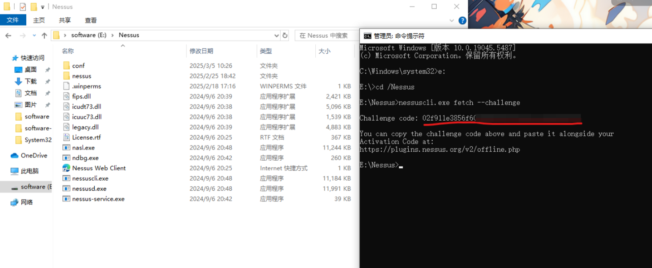Open the 查看 ribbon tab
Image resolution: width=652 pixels, height=268 pixels.
tap(91, 20)
